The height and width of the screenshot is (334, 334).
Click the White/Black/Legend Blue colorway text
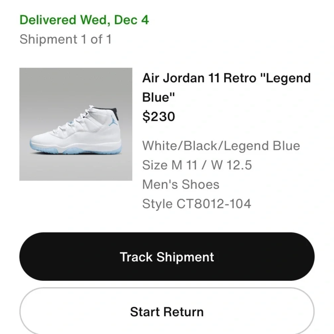pyautogui.click(x=221, y=146)
